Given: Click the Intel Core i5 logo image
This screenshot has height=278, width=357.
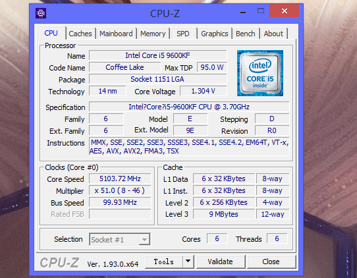Looking at the screenshot, I should (260, 73).
